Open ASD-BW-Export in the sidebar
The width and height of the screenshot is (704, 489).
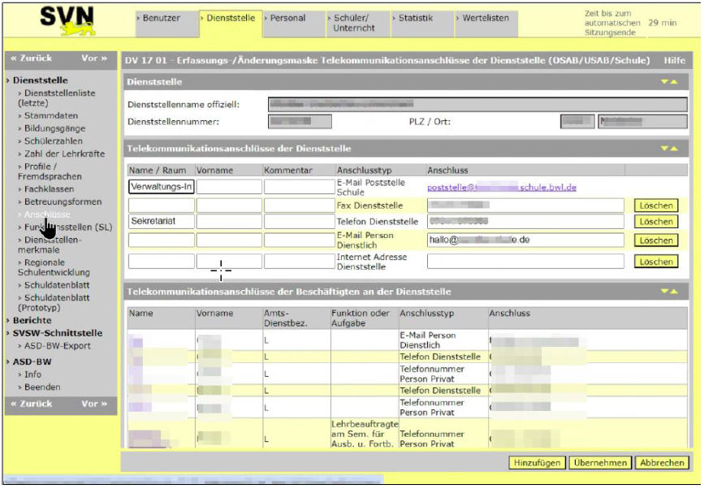pyautogui.click(x=58, y=345)
